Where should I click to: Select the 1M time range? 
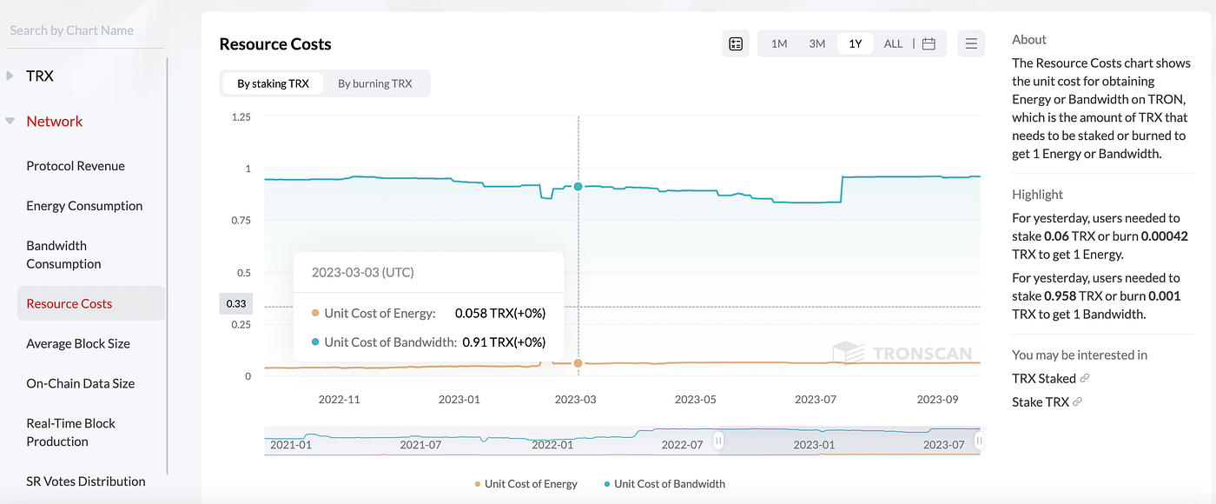pos(779,43)
